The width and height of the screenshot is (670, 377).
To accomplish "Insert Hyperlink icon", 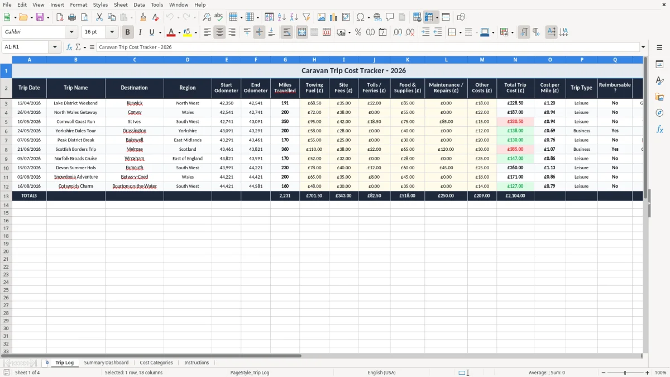I will point(377,17).
